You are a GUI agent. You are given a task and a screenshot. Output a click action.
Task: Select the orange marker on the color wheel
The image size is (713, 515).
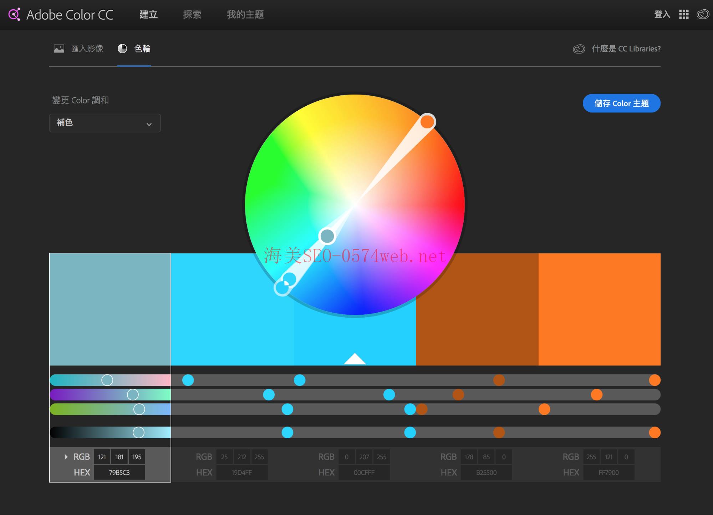(x=427, y=122)
